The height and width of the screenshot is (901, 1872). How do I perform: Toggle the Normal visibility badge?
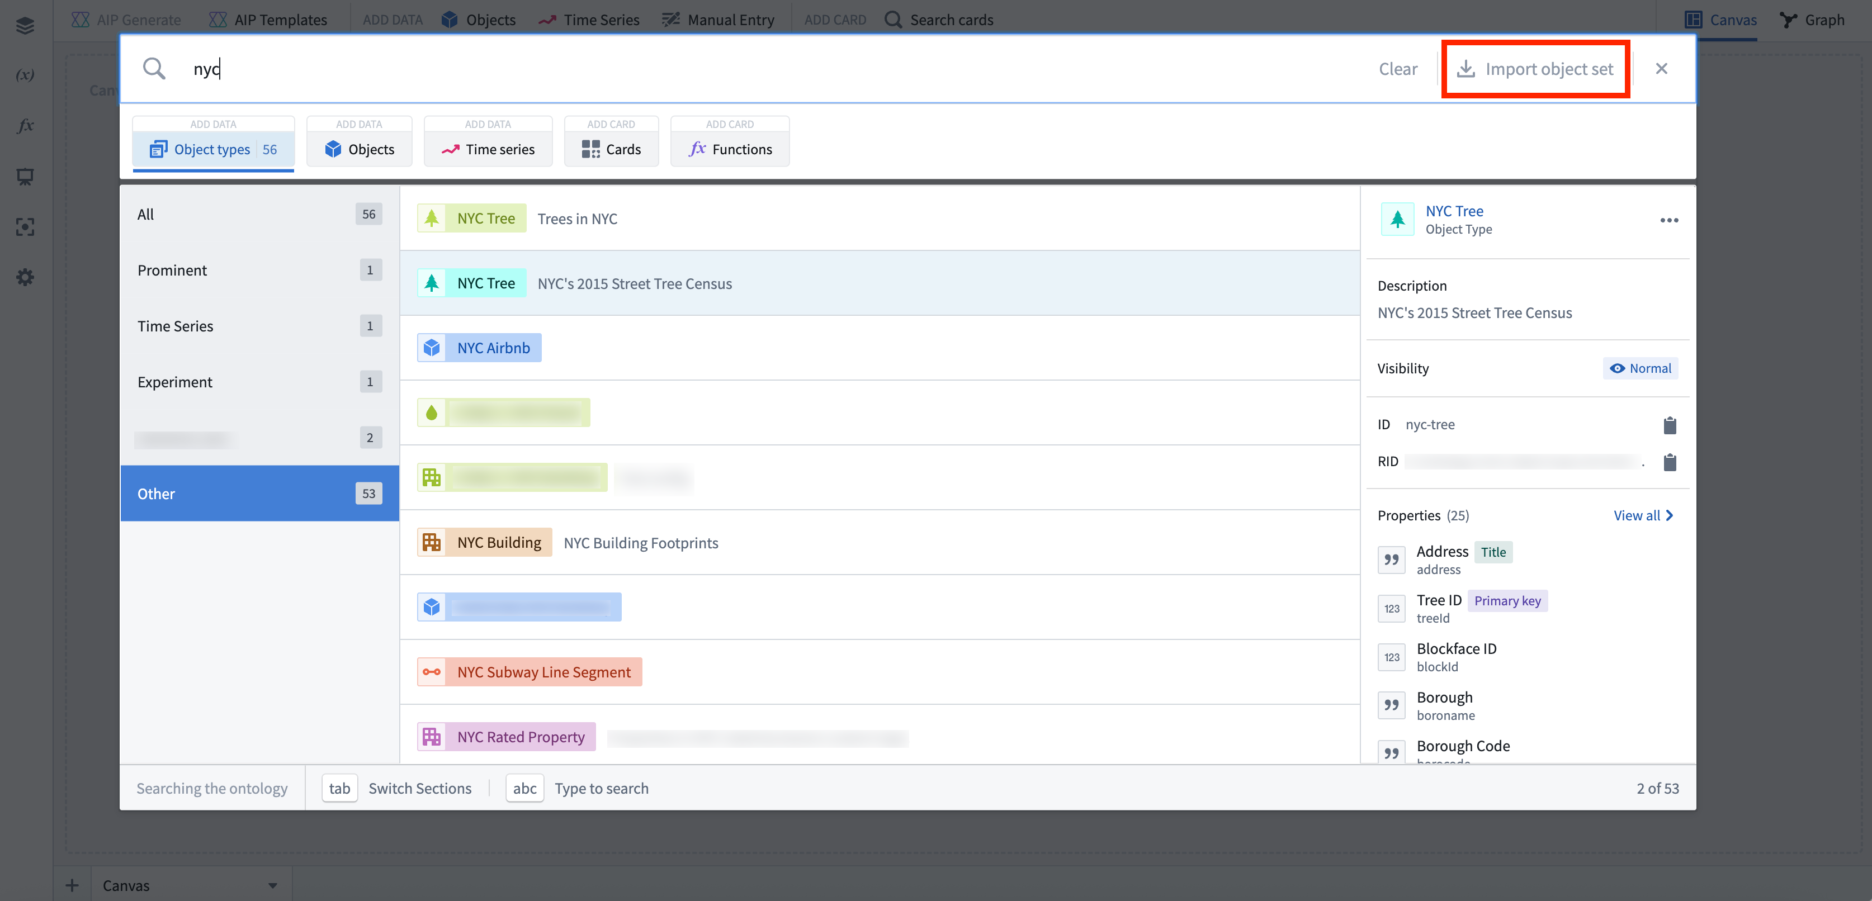point(1640,368)
